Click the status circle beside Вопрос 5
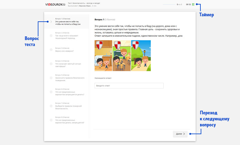Viewport: 240px width, 145px height. click(x=51, y=78)
